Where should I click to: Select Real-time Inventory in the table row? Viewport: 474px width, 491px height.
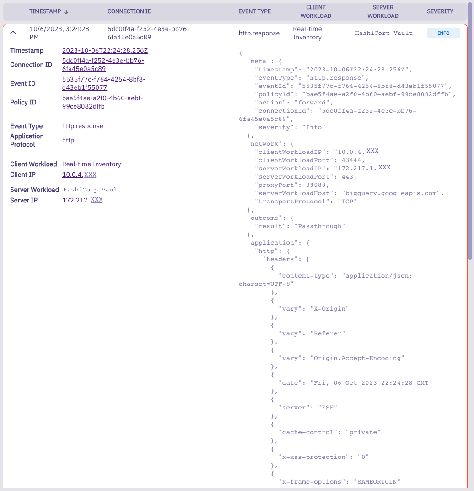[x=307, y=33]
